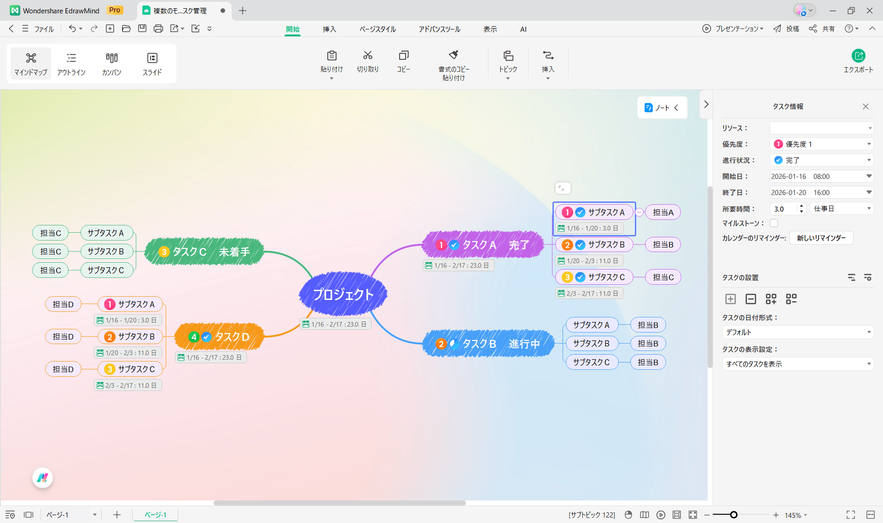
Task: Collapse Subtask A branch under Task A
Action: coord(639,212)
